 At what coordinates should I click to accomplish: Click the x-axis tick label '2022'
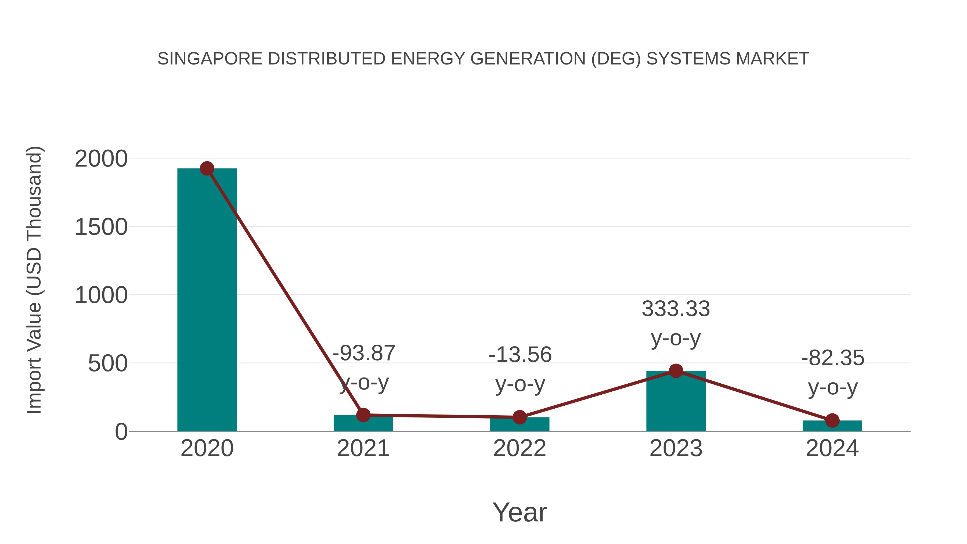519,448
